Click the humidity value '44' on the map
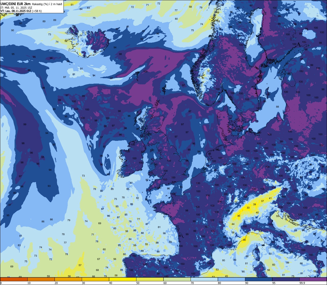Image resolution: width=327 pixels, height=285 pixels. pyautogui.click(x=233, y=224)
